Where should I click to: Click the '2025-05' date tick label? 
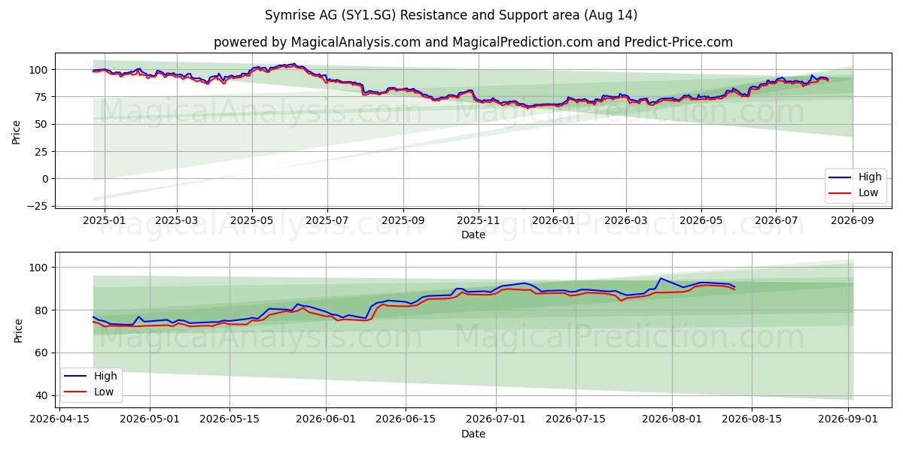click(x=252, y=221)
